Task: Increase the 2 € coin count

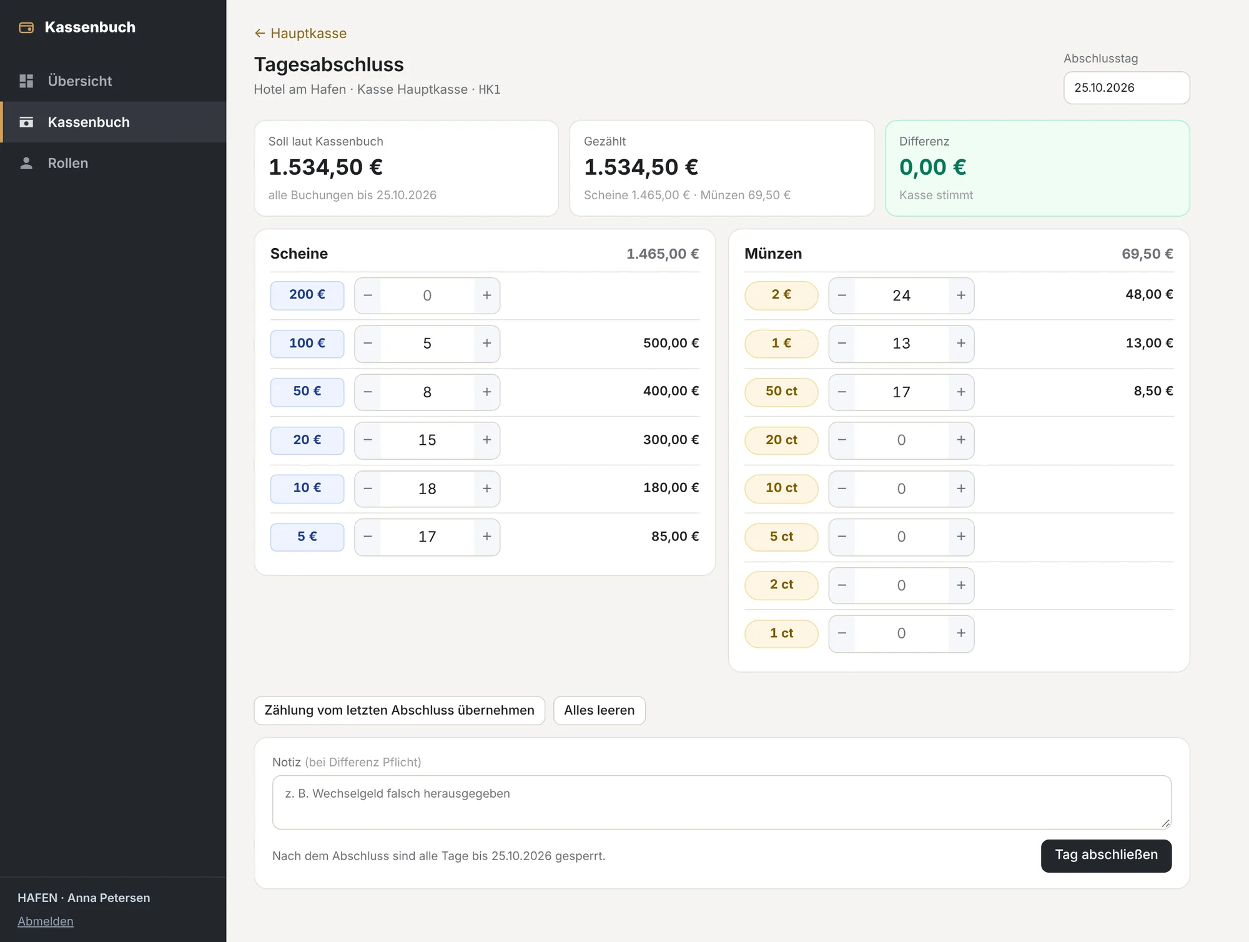Action: 961,295
